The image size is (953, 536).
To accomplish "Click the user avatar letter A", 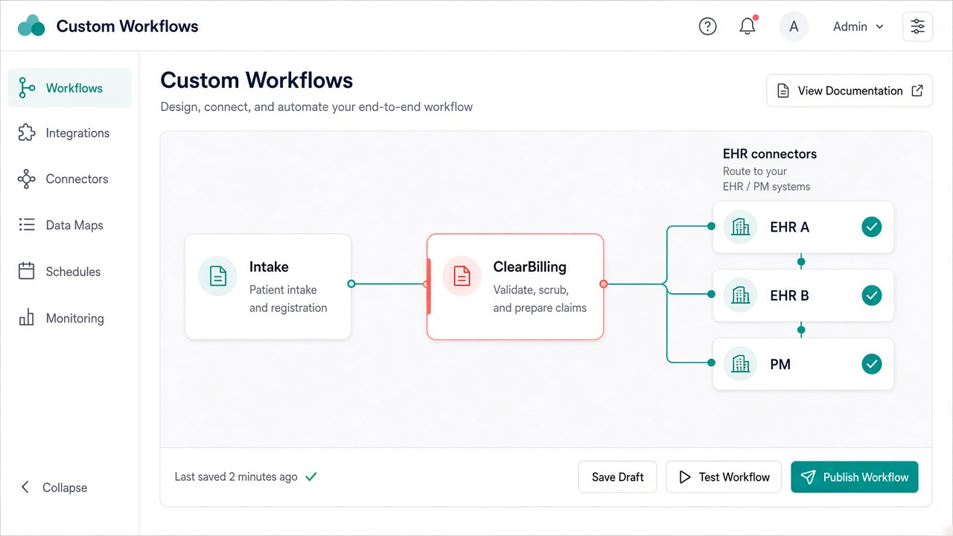I will (794, 27).
